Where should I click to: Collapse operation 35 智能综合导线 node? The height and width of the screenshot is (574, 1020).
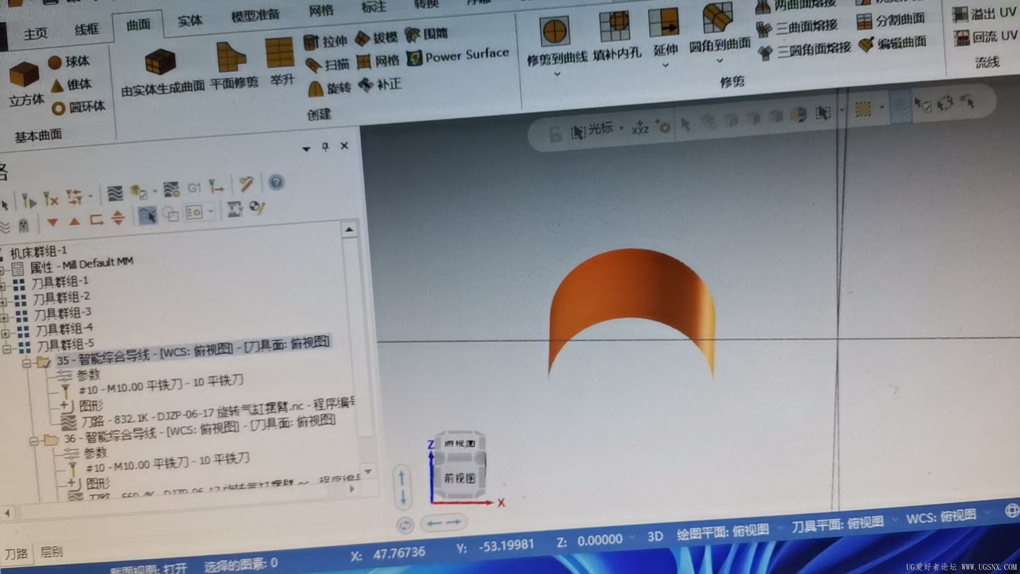pyautogui.click(x=27, y=364)
